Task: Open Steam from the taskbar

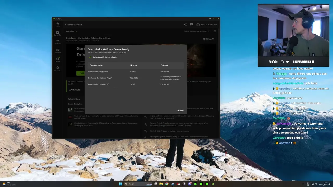Action: 172,184
